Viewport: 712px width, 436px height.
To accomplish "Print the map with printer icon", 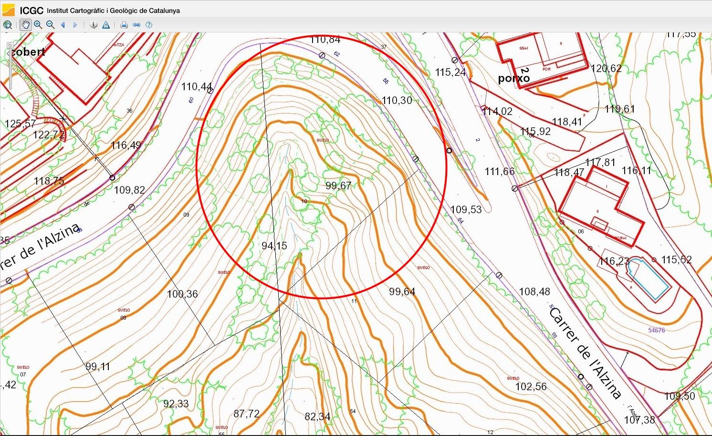I will click(x=124, y=25).
